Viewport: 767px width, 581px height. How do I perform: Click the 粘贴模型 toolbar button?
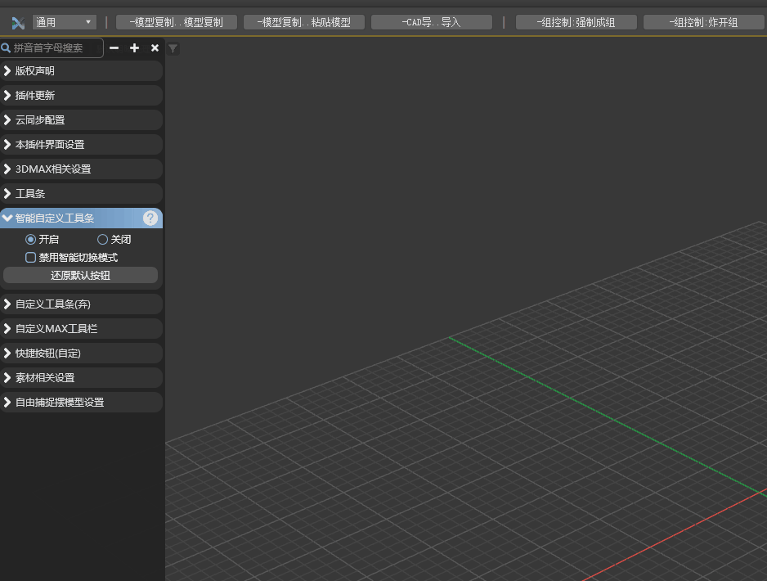click(x=303, y=22)
